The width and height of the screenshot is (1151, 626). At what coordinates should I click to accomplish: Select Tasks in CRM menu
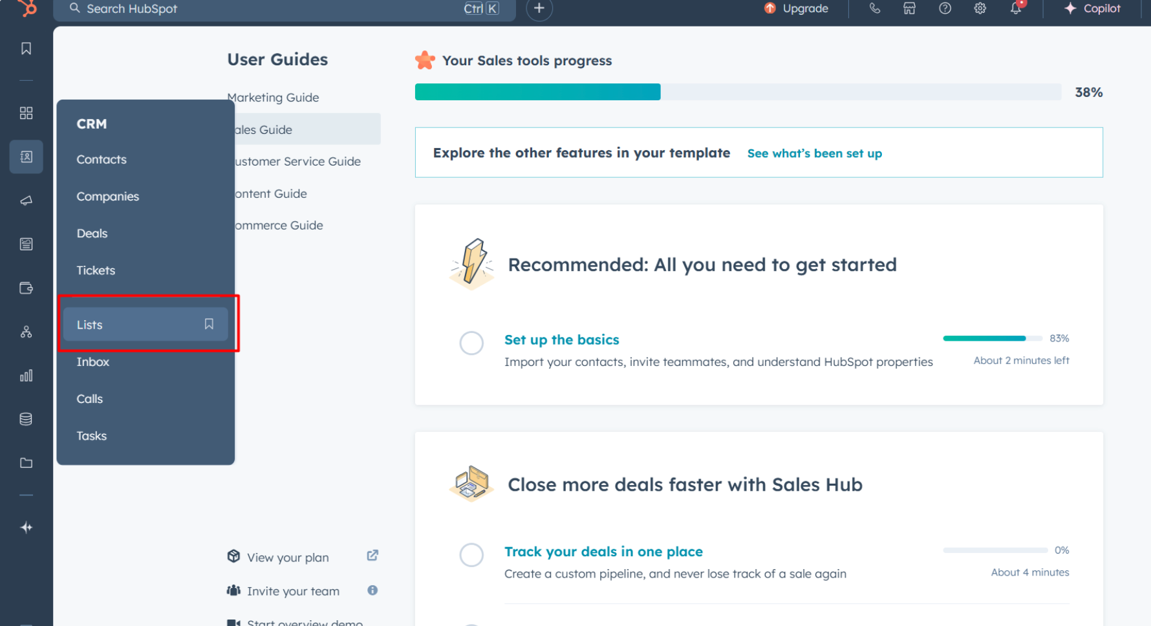[x=91, y=436]
